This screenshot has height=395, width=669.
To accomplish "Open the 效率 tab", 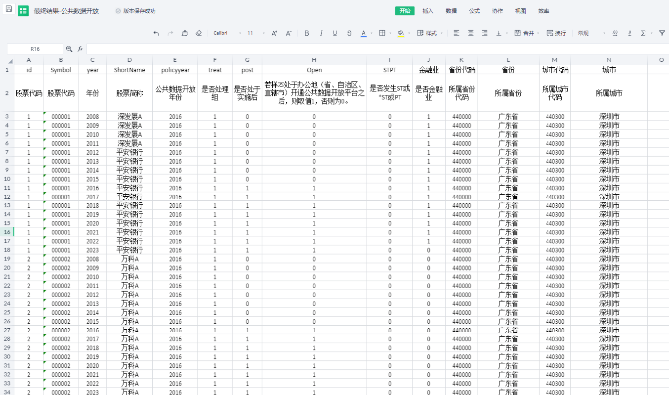I will 544,11.
